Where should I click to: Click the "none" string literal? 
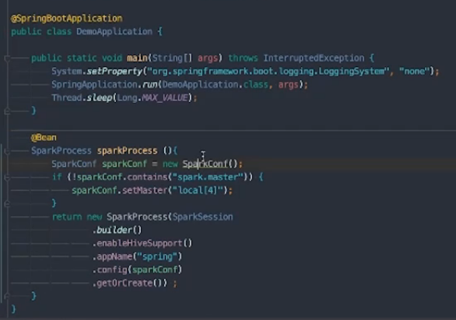point(415,72)
